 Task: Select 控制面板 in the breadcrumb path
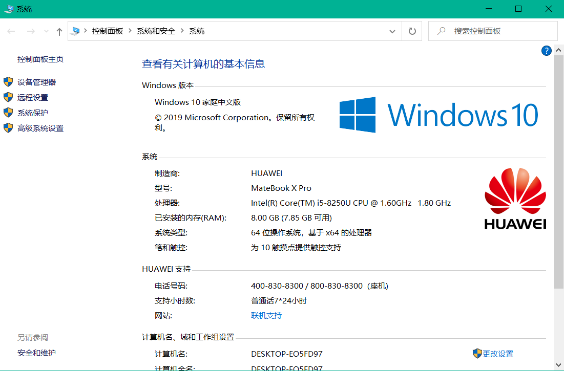[x=107, y=31]
